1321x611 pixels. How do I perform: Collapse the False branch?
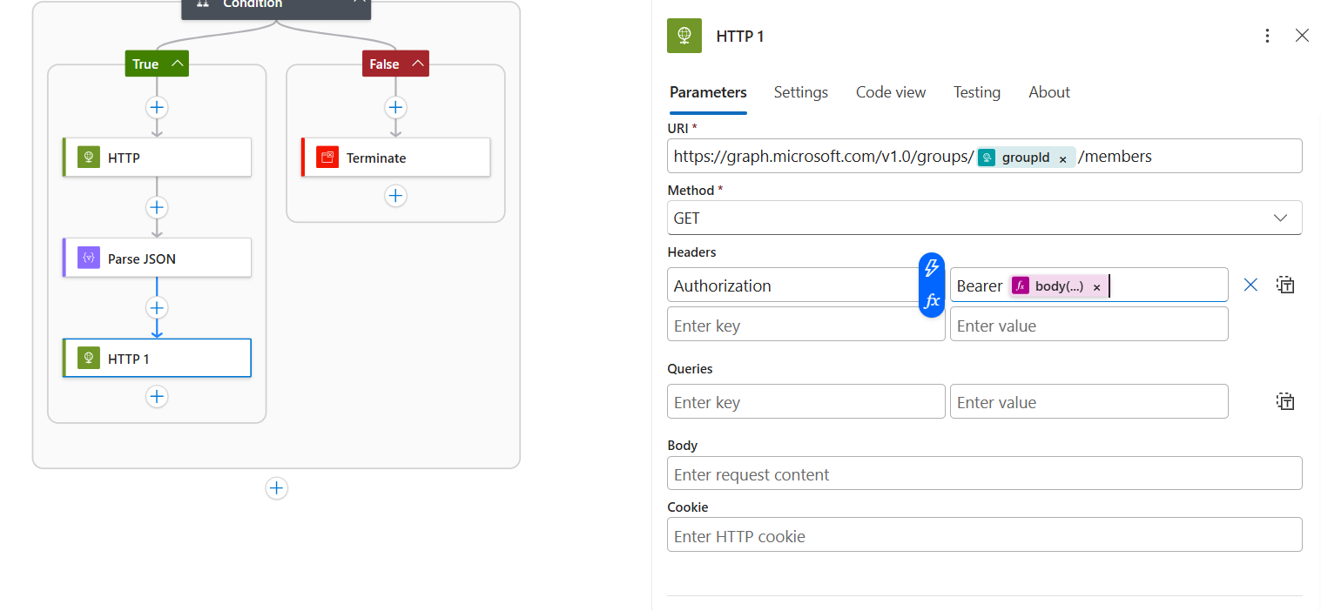coord(417,64)
